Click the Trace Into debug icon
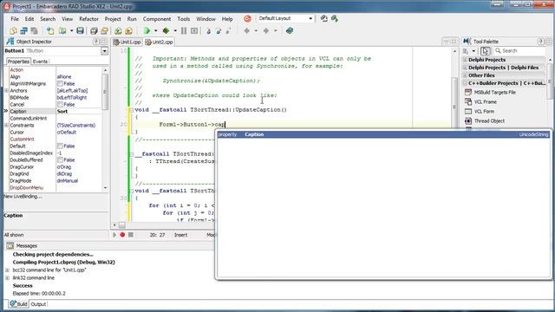The width and height of the screenshot is (555, 312). point(208,31)
